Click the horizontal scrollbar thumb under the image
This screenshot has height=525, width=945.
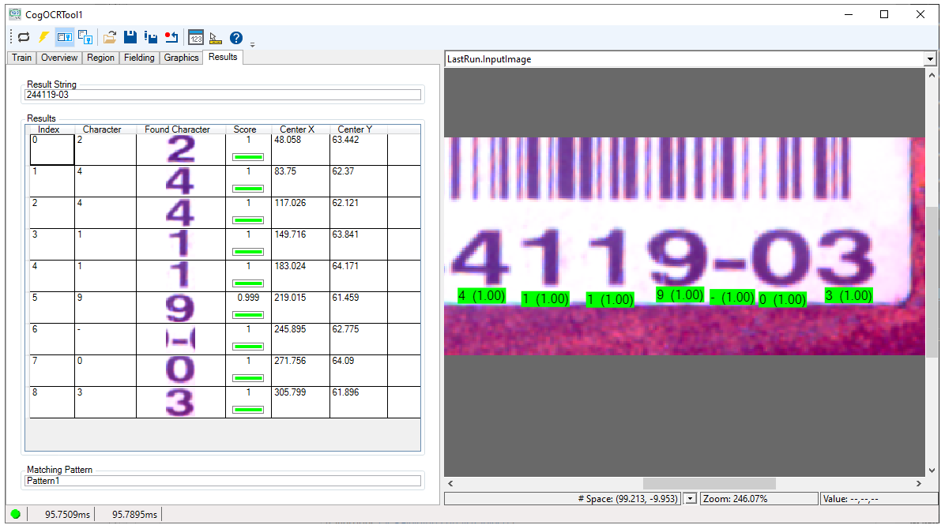pos(709,483)
